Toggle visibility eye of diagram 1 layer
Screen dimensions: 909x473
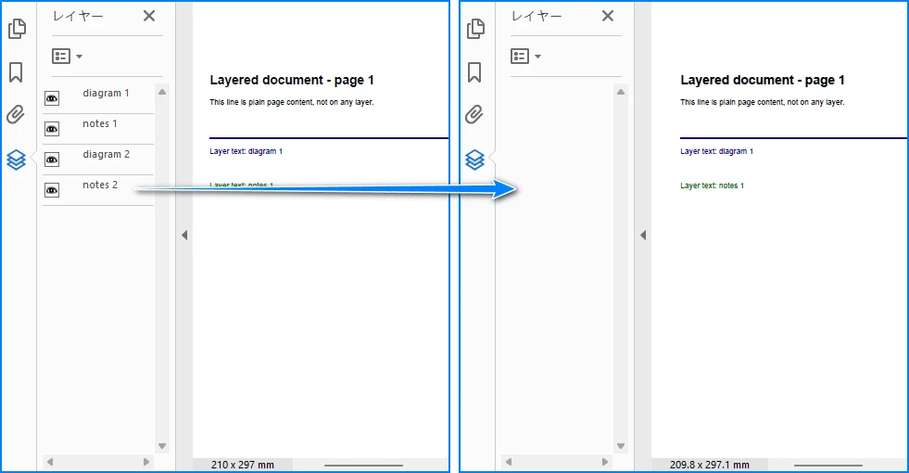pyautogui.click(x=52, y=98)
